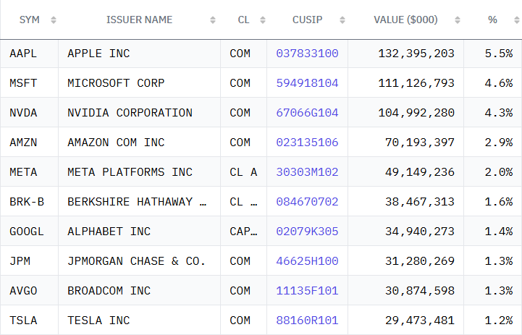Click truncated issuer BERKSHIRE HATHAWAY
522x335 pixels.
coord(137,202)
